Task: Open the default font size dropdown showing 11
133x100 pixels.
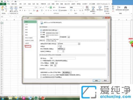Action: [x=61, y=46]
